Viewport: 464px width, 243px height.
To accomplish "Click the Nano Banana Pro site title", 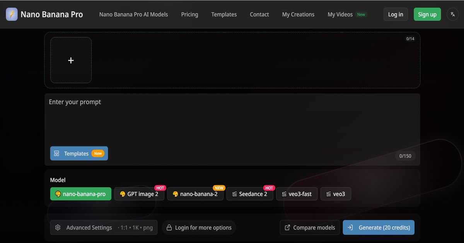I will click(x=51, y=14).
